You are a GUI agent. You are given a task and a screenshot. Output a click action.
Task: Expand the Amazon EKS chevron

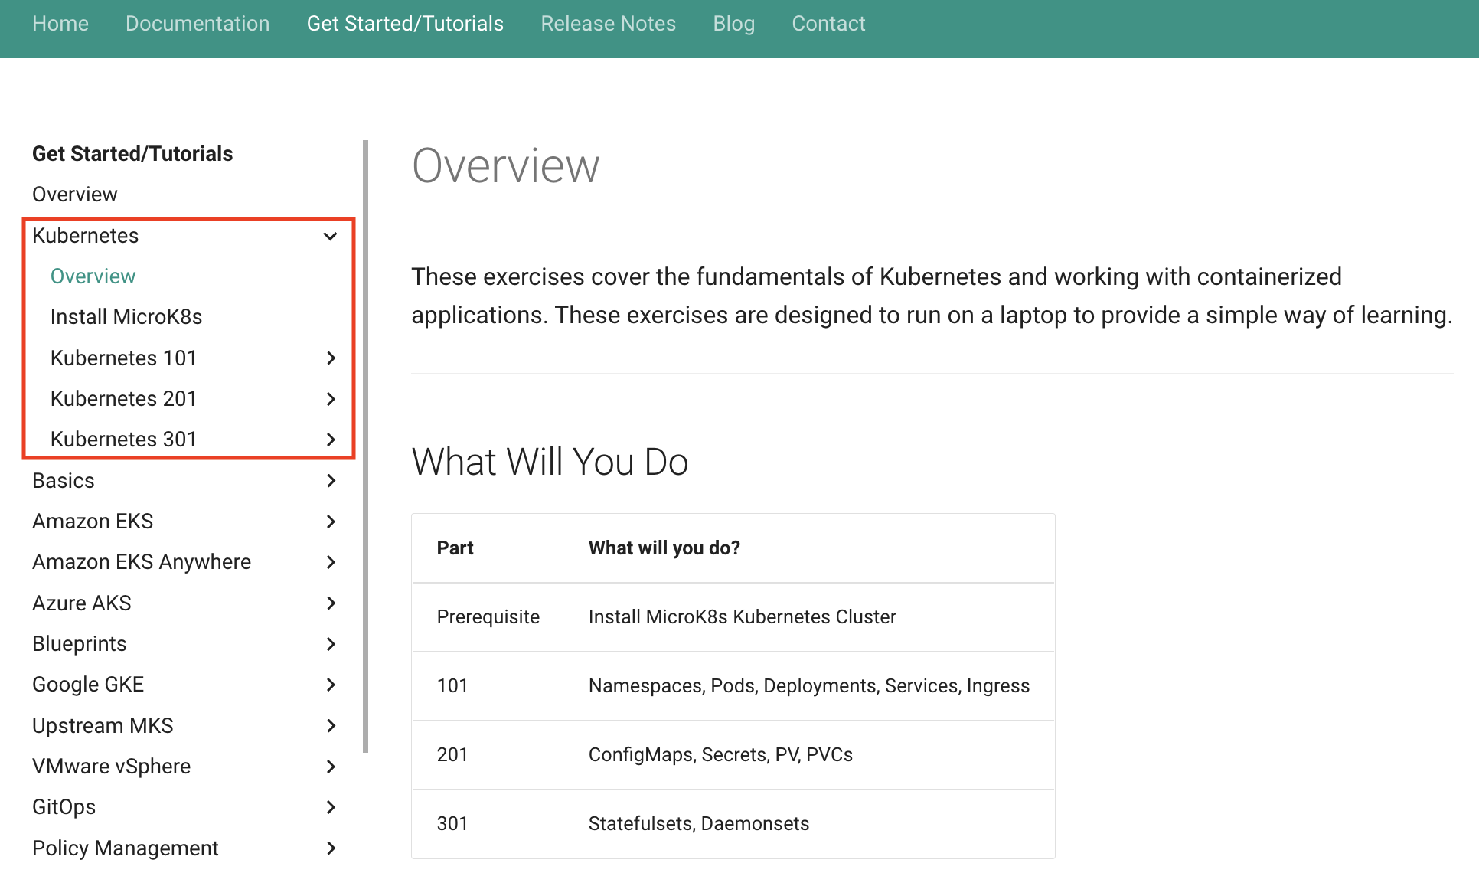coord(331,522)
